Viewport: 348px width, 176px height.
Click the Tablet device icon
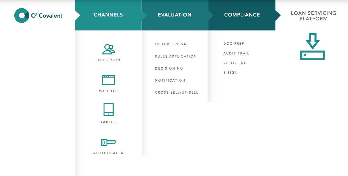pos(108,110)
